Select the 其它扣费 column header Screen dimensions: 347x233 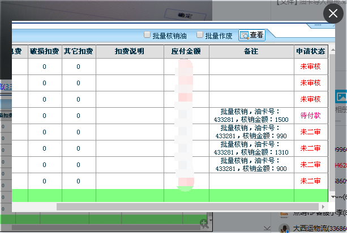(79, 51)
